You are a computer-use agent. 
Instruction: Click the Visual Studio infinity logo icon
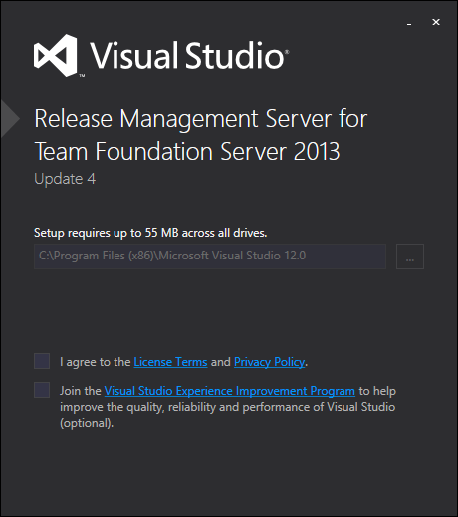55,55
